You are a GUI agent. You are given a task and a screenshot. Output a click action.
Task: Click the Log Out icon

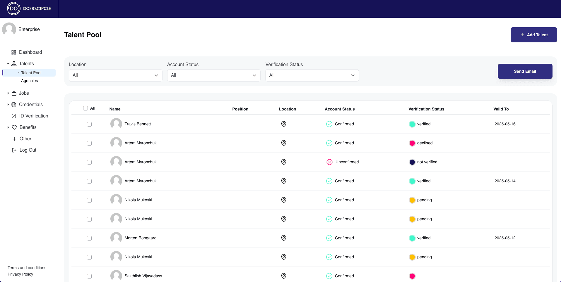pyautogui.click(x=14, y=150)
